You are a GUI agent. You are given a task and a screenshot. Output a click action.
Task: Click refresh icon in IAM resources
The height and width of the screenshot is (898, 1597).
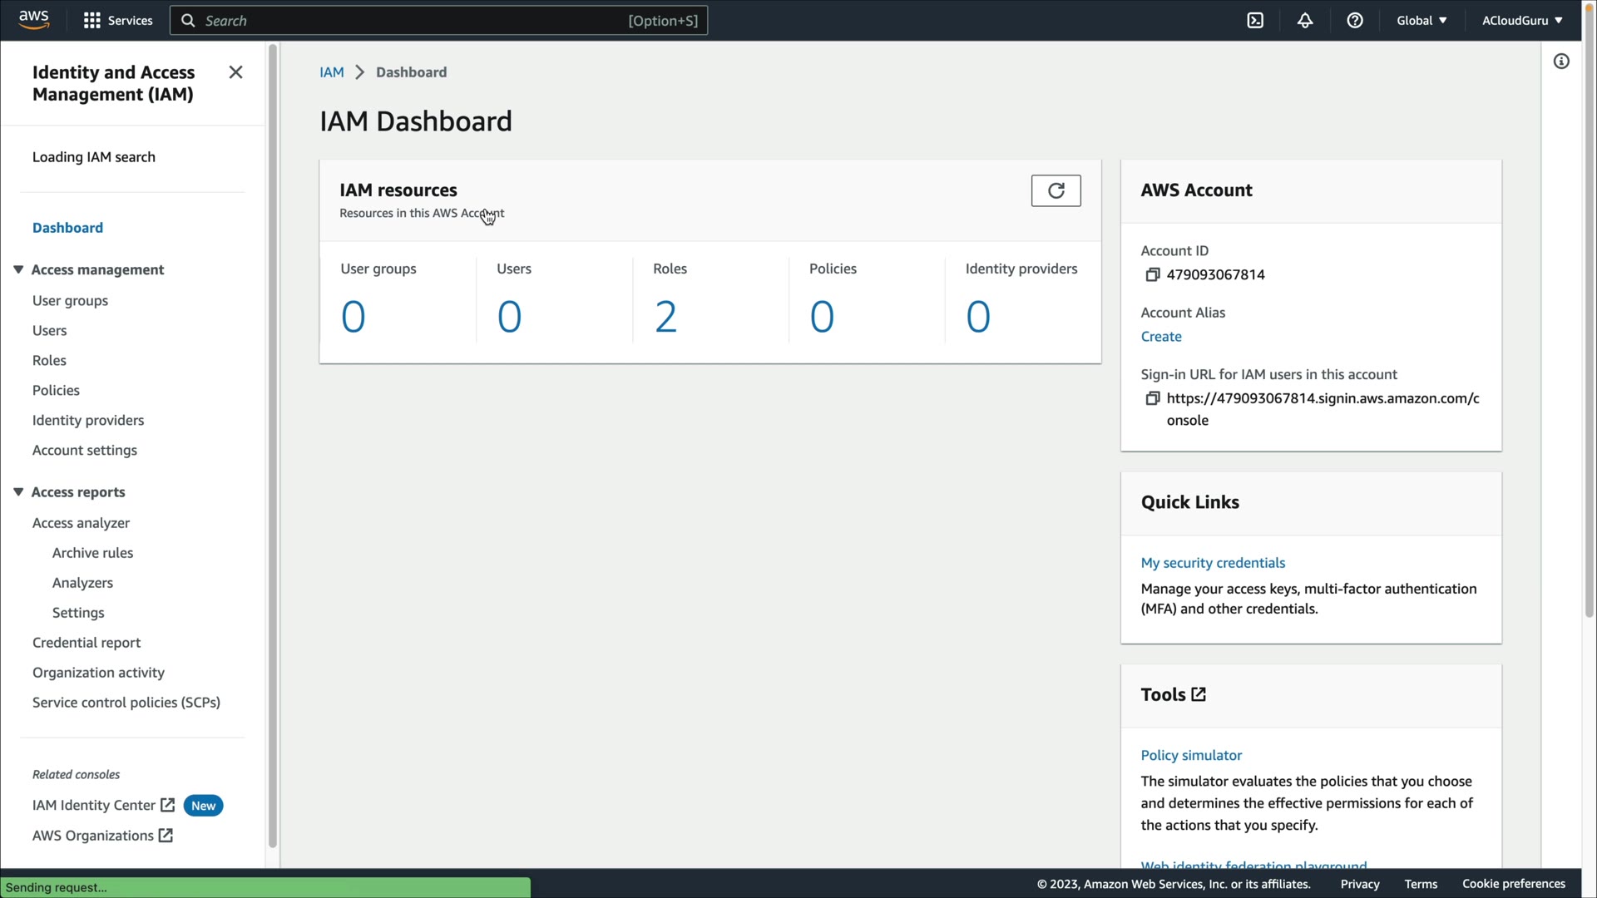coord(1056,190)
